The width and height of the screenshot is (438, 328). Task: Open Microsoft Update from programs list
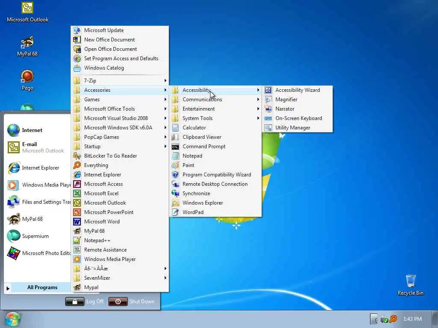point(120,30)
